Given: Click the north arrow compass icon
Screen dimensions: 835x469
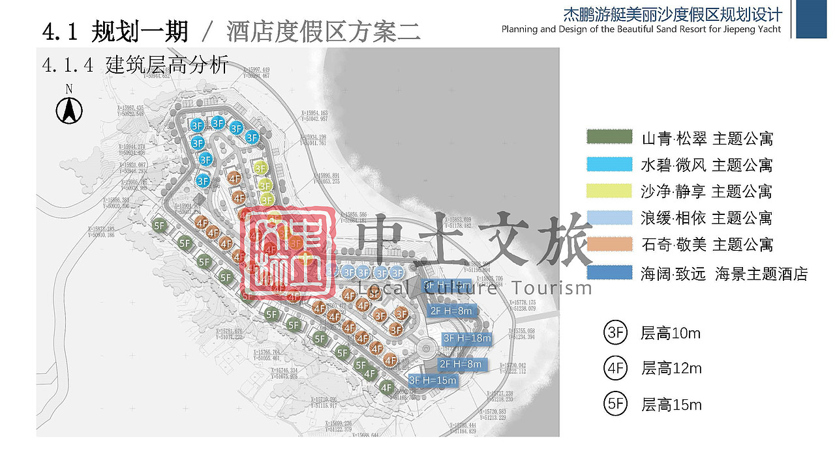Looking at the screenshot, I should 68,110.
